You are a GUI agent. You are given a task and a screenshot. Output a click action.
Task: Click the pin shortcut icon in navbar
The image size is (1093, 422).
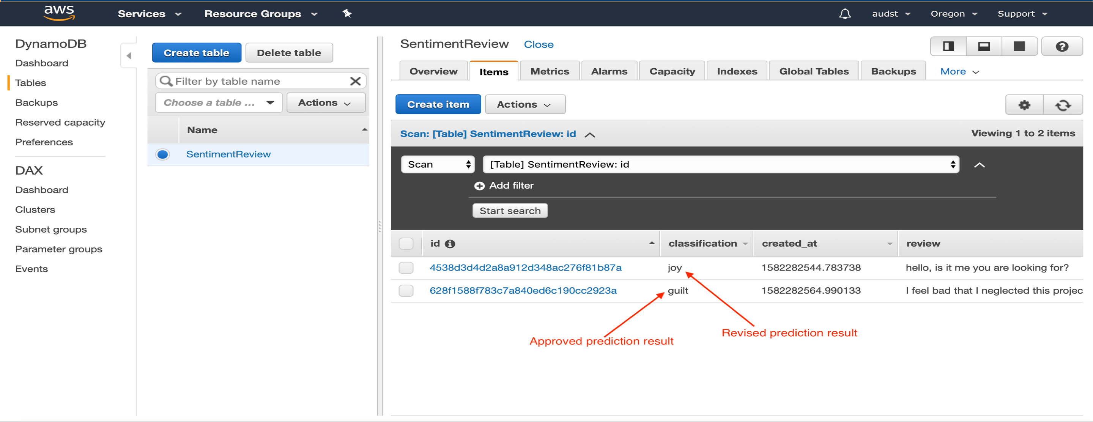346,14
